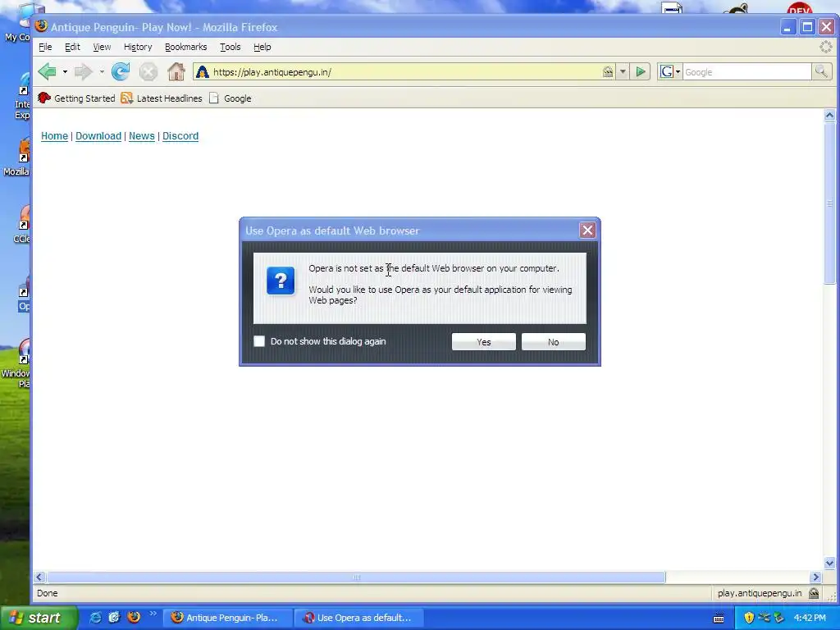840x630 pixels.
Task: Open the Forward history dropdown arrow
Action: click(x=101, y=72)
